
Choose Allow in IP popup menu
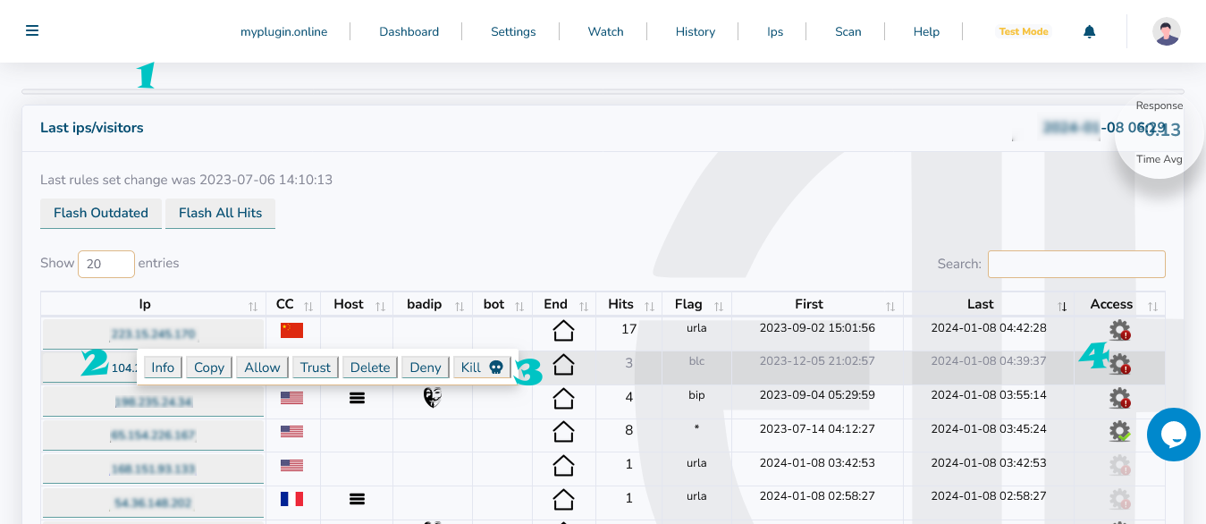262,368
